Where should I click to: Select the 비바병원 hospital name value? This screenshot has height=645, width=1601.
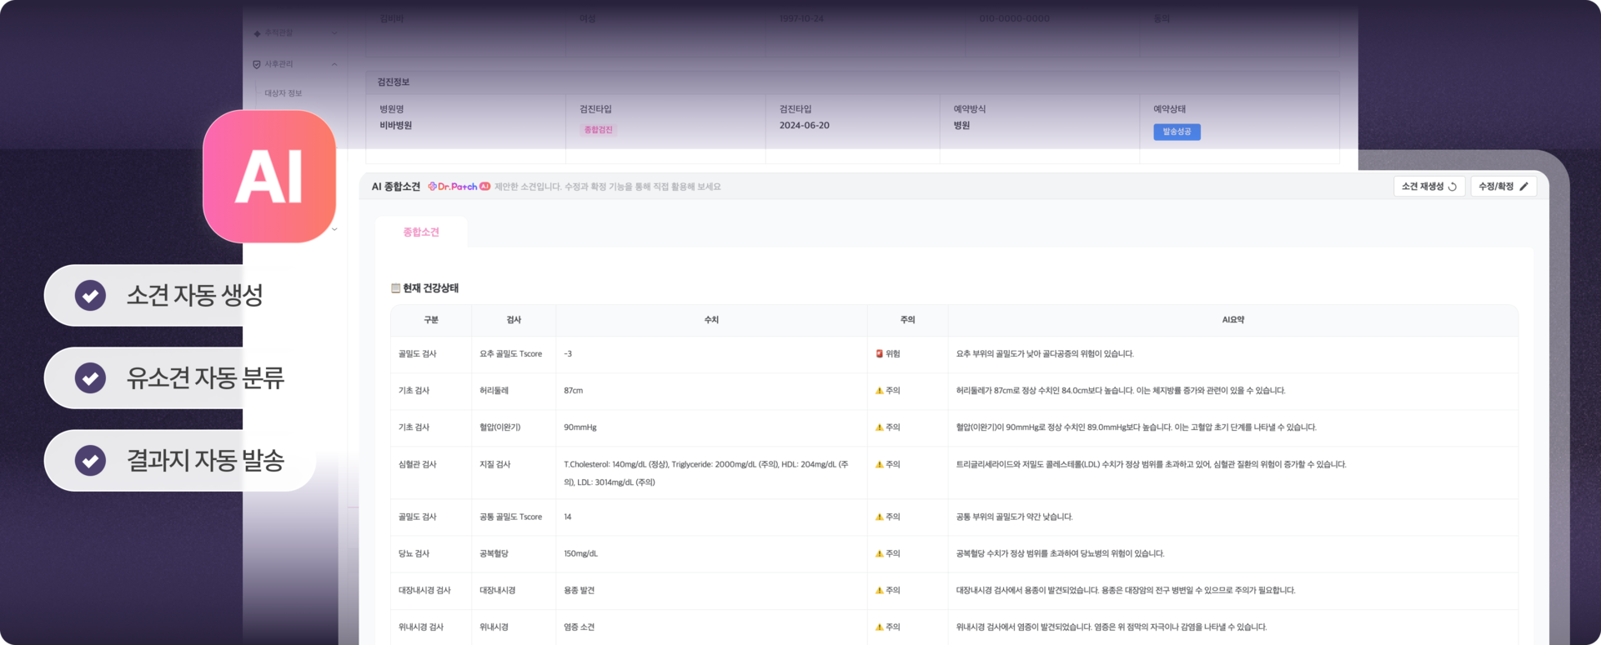click(396, 126)
